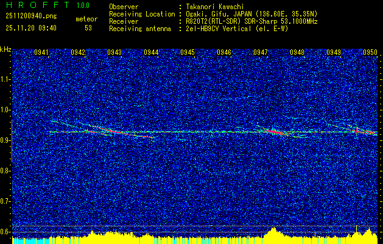Click the 0.8 frequency axis label
This screenshot has width=383, height=244.
click(x=5, y=171)
